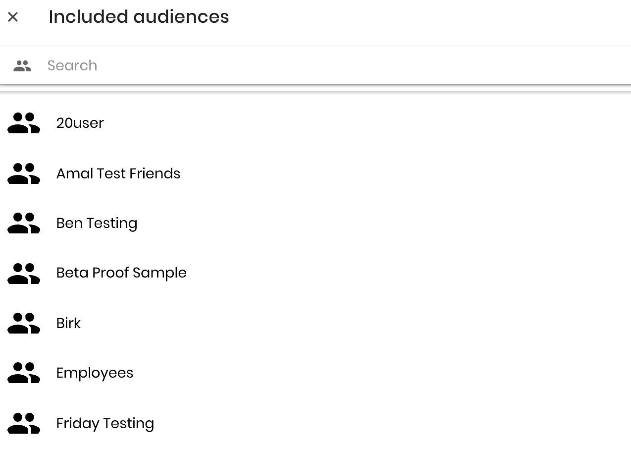Screen dimensions: 631x449
Task: Click the group icon beside 20user
Action: 24,123
